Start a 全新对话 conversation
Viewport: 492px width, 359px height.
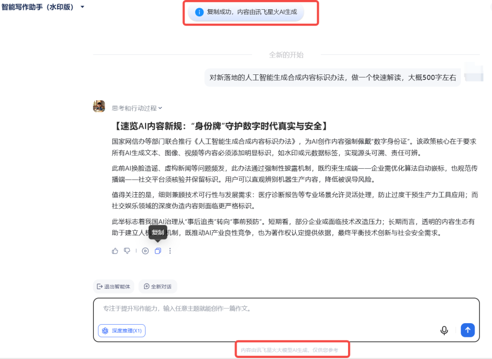tap(158, 286)
